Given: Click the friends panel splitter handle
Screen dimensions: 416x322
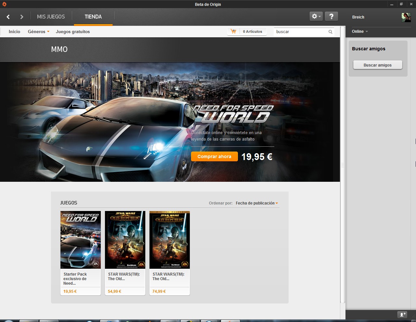Looking at the screenshot, I should coord(343,165).
